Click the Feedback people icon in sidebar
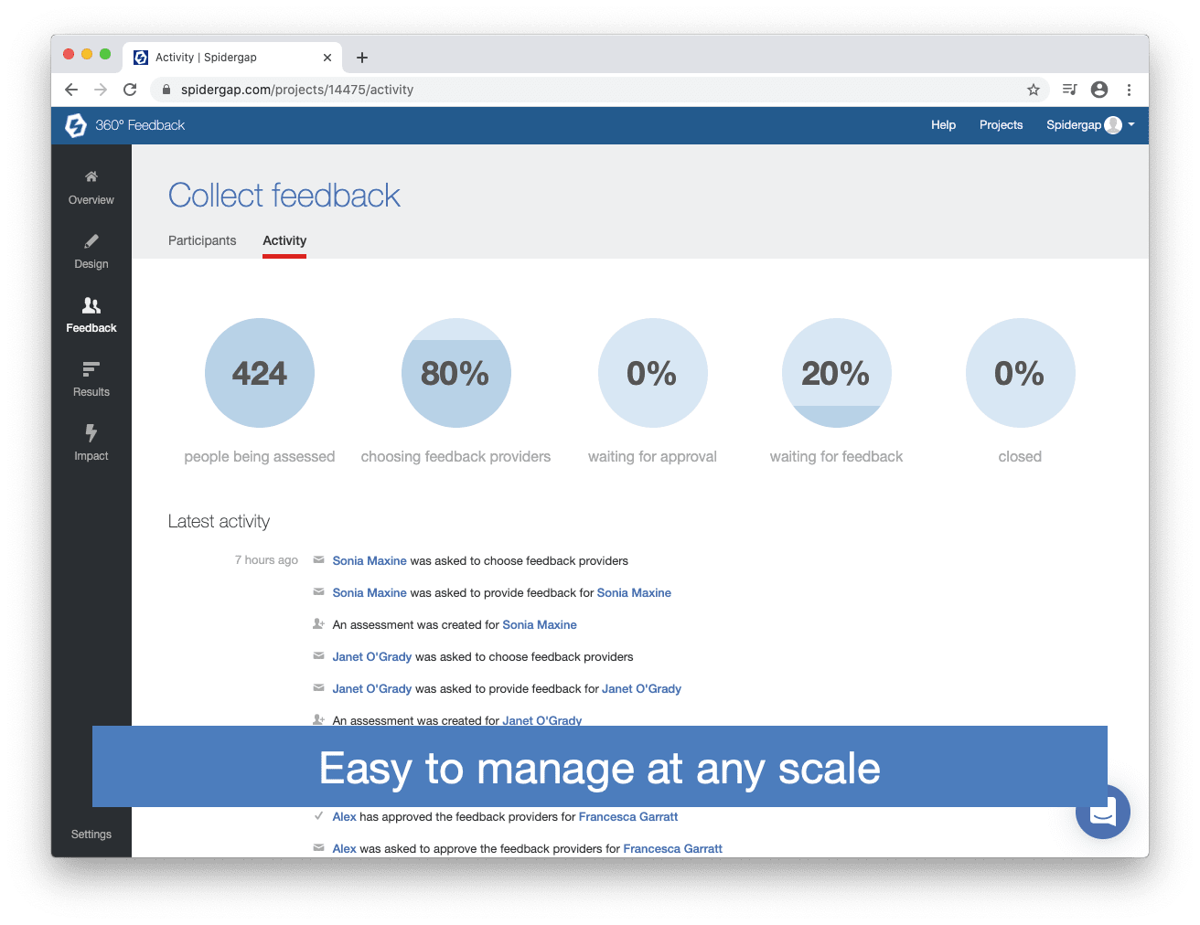Viewport: 1200px width, 925px height. 91,305
